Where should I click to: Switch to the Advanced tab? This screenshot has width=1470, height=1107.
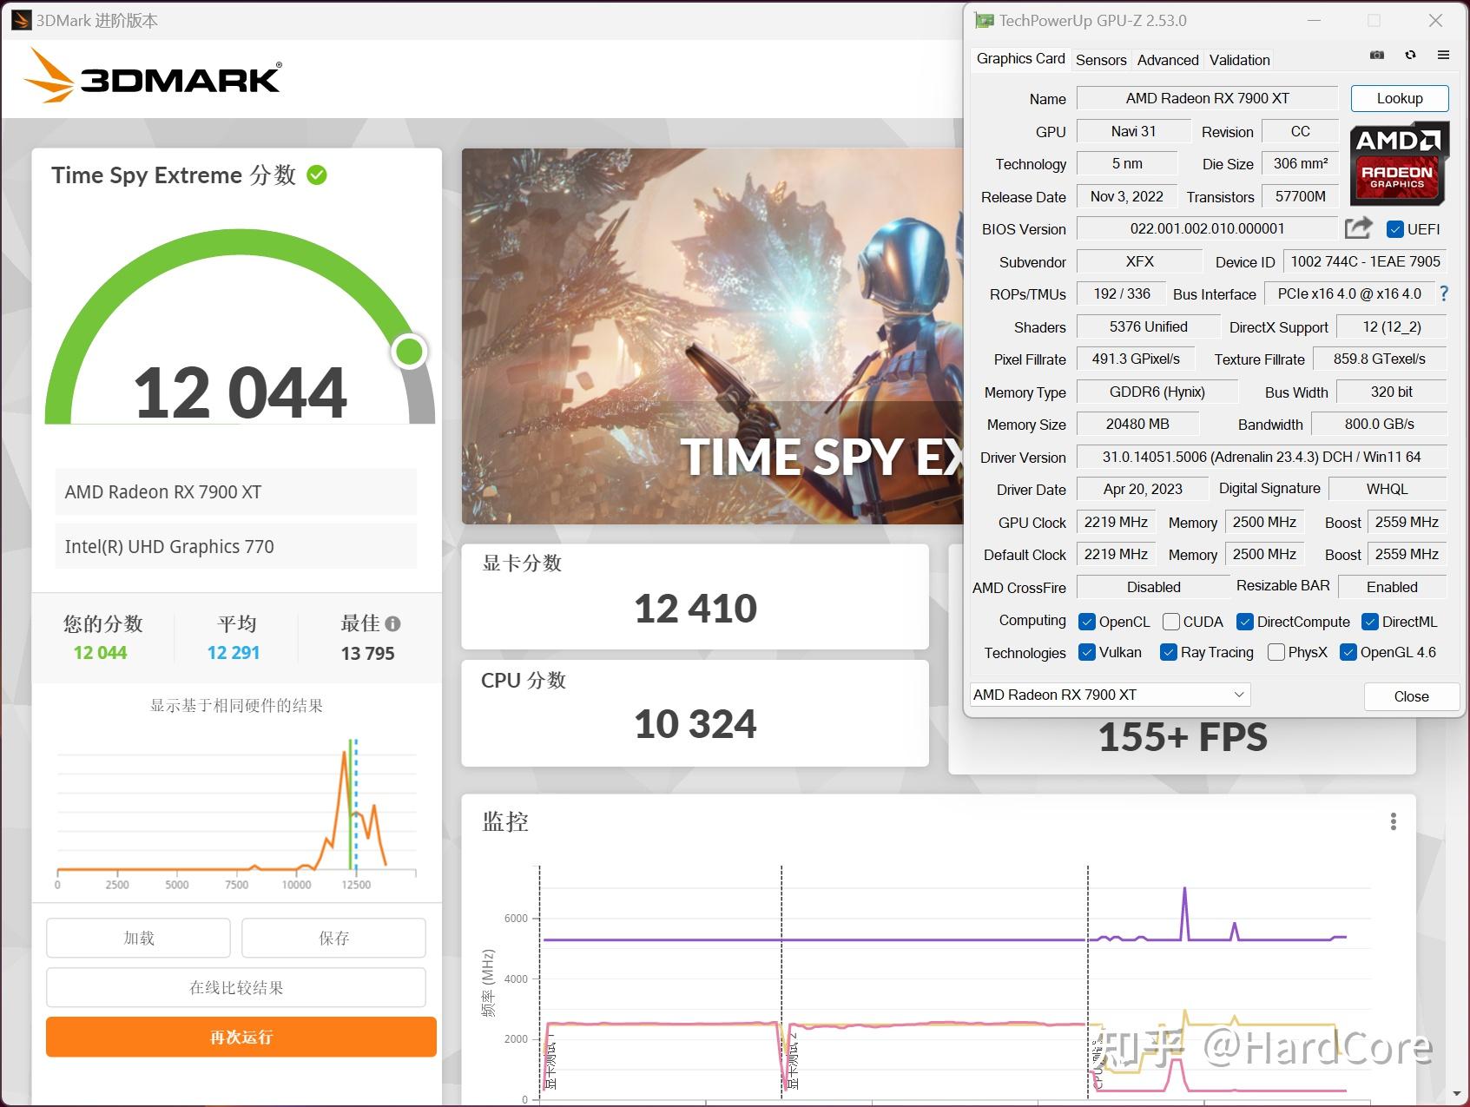[x=1167, y=59]
